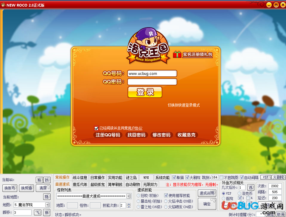The height and width of the screenshot is (217, 286).
Task: Open the 实用功能 tab
Action: pos(115,178)
